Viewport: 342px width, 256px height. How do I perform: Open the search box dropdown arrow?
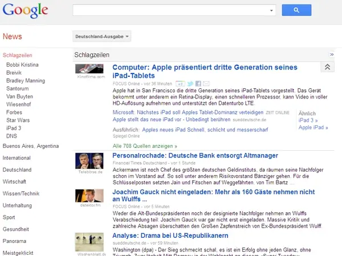[x=271, y=10]
